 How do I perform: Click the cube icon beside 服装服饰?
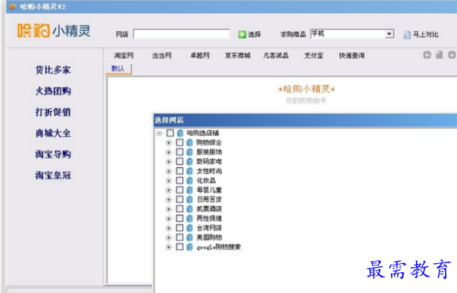click(190, 152)
